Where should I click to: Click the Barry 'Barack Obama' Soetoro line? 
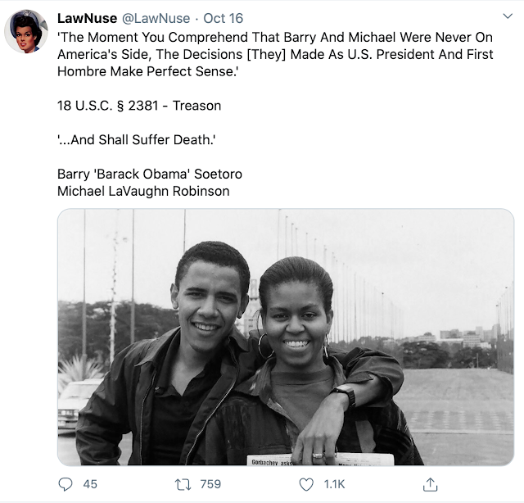[150, 174]
